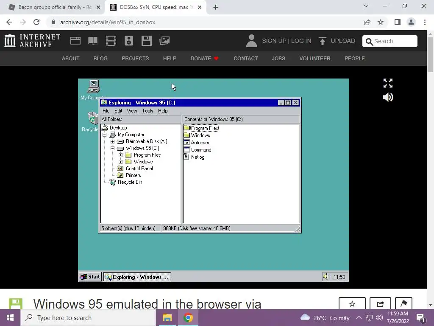Open File Explorer from Windows taskbar
Viewport: 434px width, 326px height.
(x=167, y=318)
